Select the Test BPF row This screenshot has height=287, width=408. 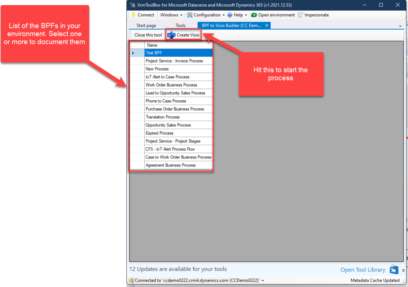point(178,53)
